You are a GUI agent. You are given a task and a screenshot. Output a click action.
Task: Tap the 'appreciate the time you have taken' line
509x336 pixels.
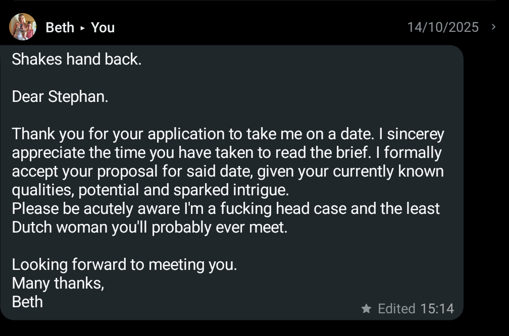(226, 152)
